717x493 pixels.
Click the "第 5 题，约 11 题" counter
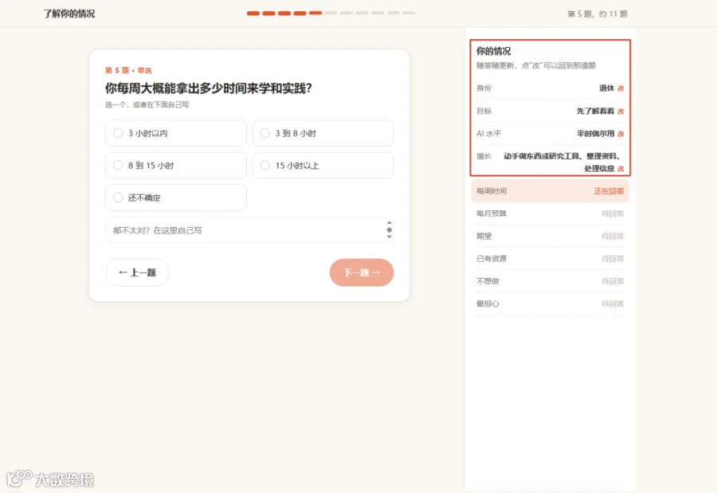tap(597, 14)
